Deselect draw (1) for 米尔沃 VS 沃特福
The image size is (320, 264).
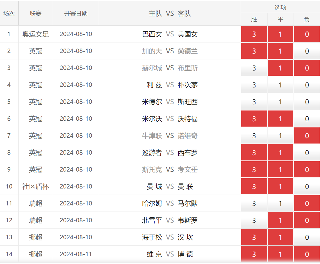[281, 119]
